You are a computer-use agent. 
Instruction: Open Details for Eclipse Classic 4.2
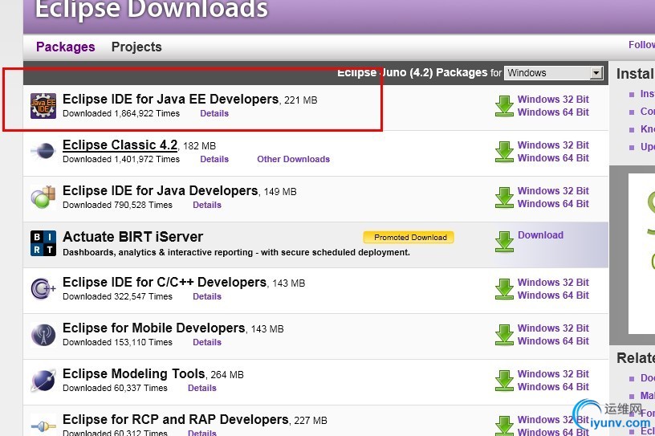coord(214,159)
